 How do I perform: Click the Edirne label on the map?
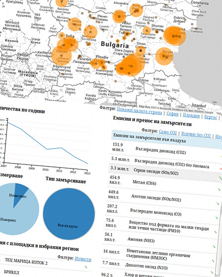[x=144, y=80]
